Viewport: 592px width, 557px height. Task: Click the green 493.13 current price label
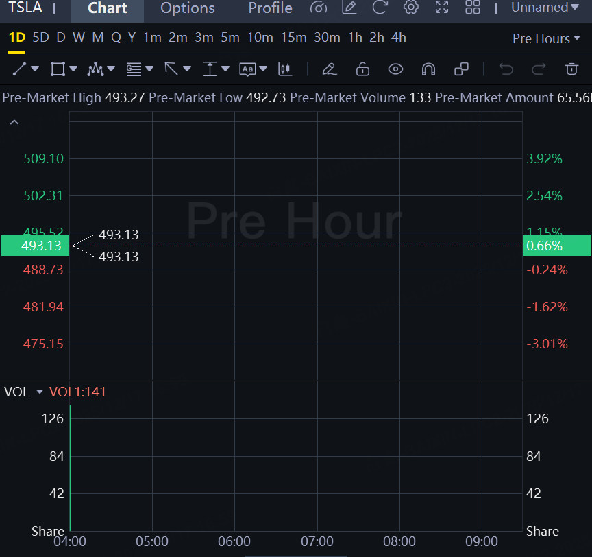coord(35,246)
